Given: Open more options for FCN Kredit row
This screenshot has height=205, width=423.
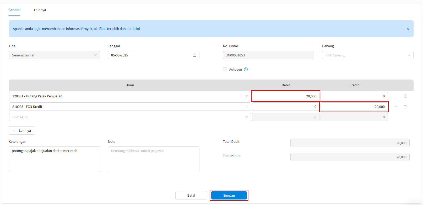Looking at the screenshot, I should (397, 107).
